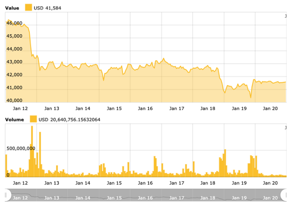Click Jan 17 label on the volume chart axis
Image resolution: width=289 pixels, height=202 pixels.
point(177,183)
